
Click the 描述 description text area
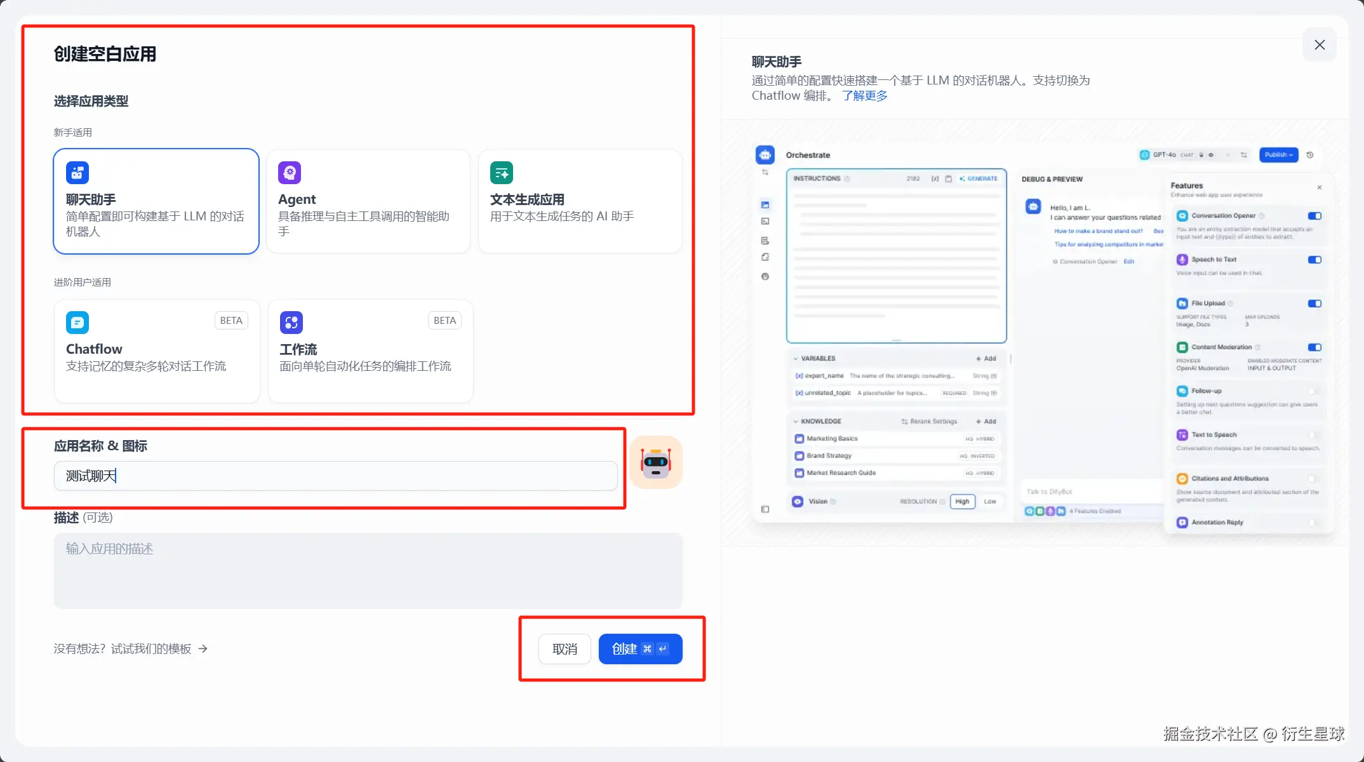coord(368,570)
